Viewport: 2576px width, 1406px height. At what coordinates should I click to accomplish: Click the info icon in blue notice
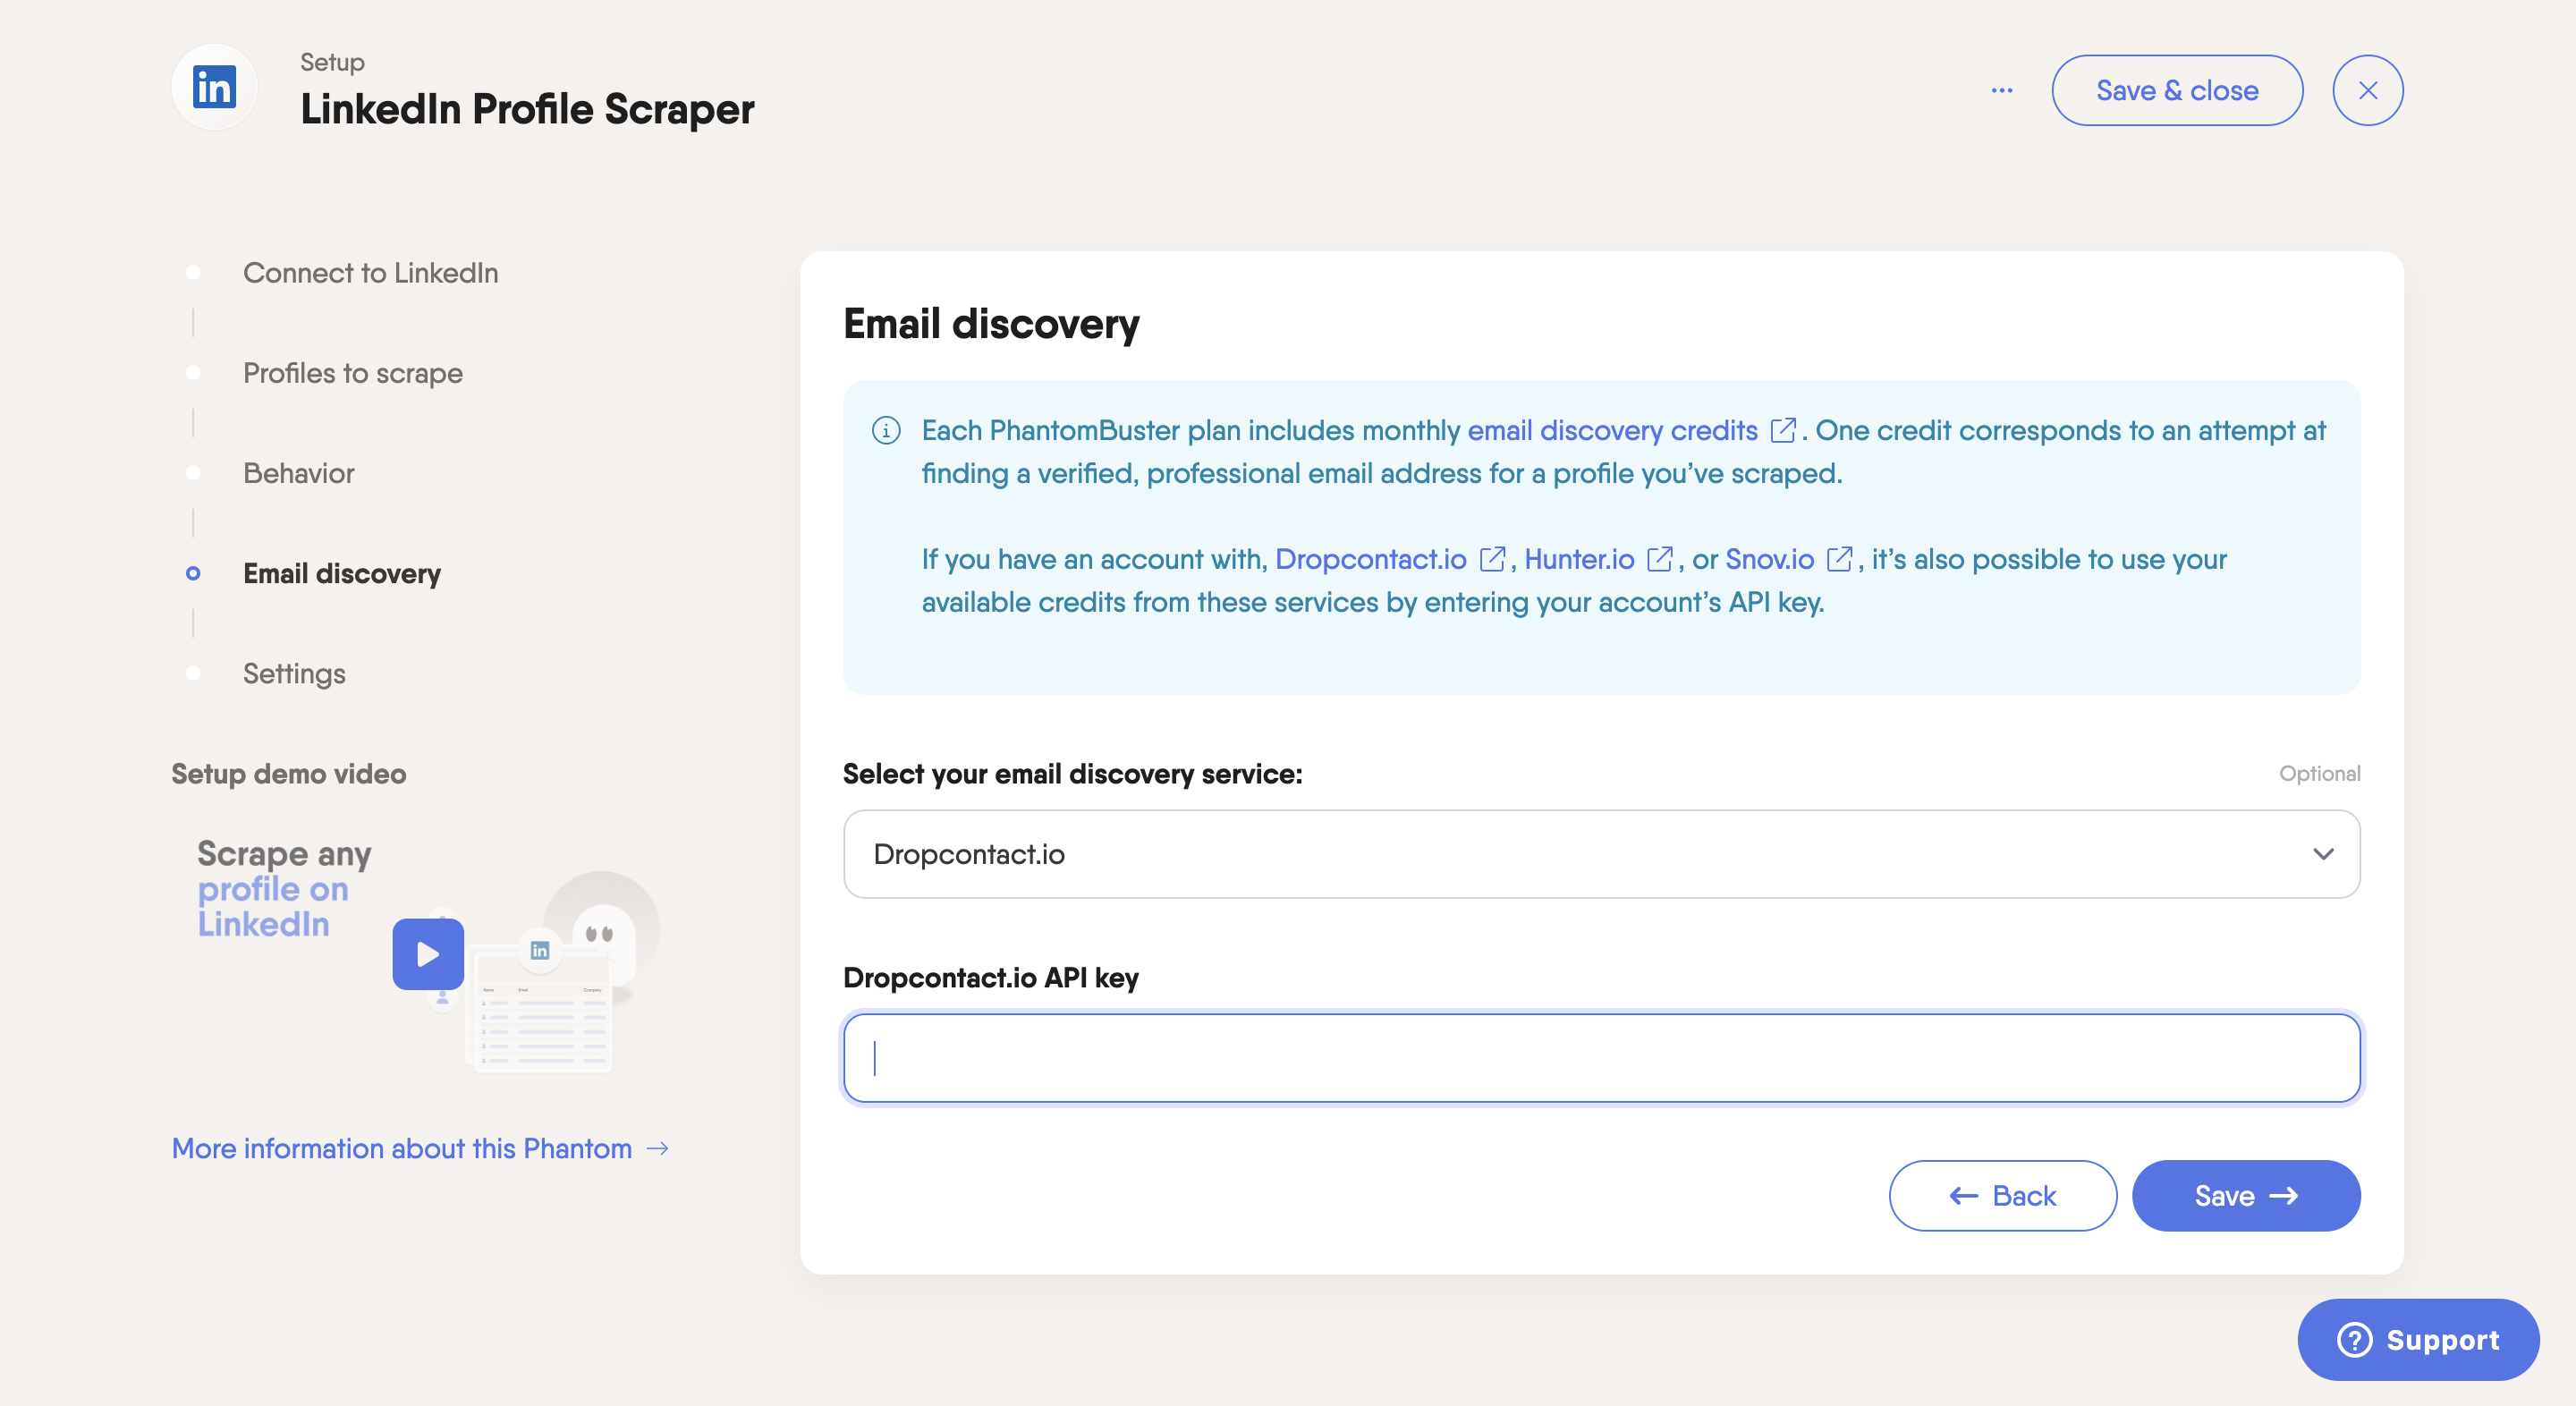[x=886, y=430]
